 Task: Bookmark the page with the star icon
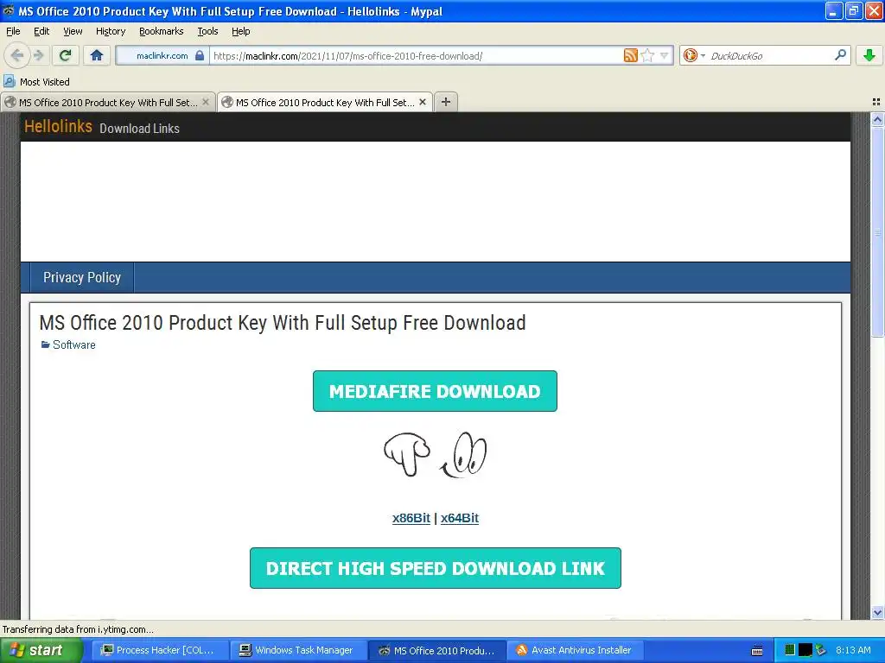click(x=648, y=55)
